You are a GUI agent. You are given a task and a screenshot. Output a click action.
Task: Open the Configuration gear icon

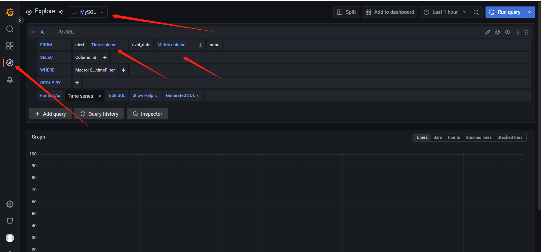(x=10, y=204)
